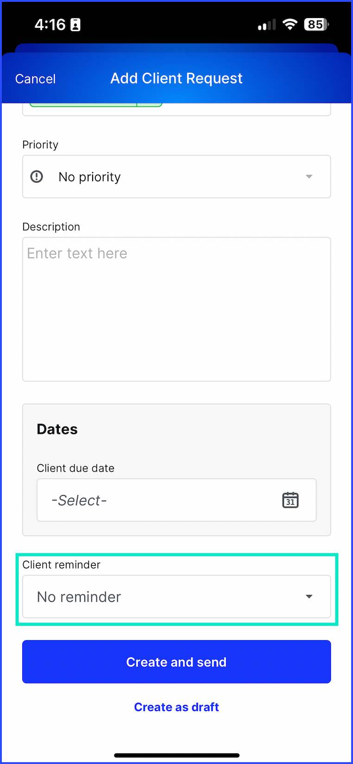
Task: Select the No reminder combo box
Action: click(x=176, y=596)
